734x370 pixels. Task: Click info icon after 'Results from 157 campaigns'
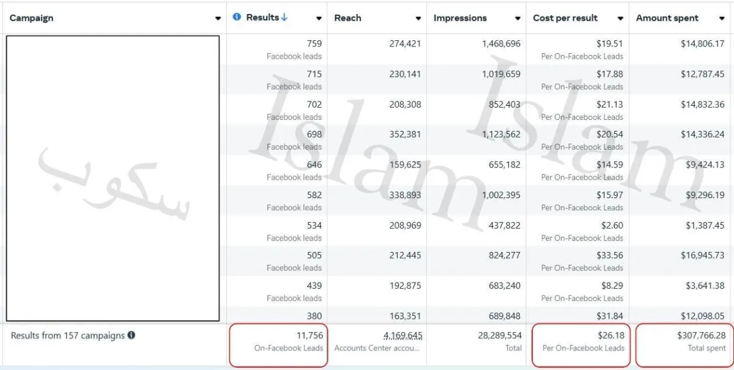click(132, 335)
